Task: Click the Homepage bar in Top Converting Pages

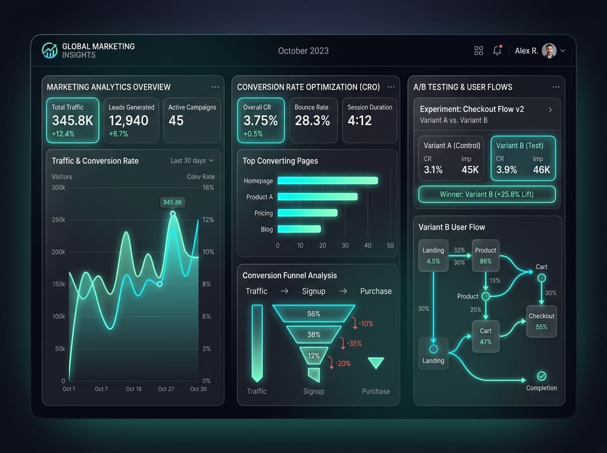Action: [x=328, y=180]
